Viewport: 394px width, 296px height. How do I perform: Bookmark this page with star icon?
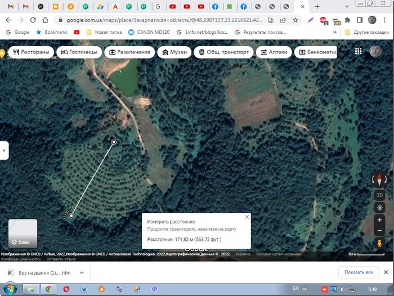coord(295,20)
